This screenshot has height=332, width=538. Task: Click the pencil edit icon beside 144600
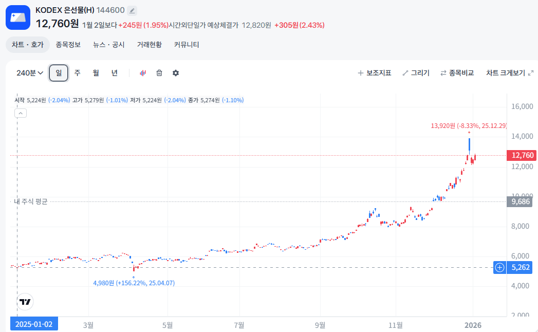(132, 10)
